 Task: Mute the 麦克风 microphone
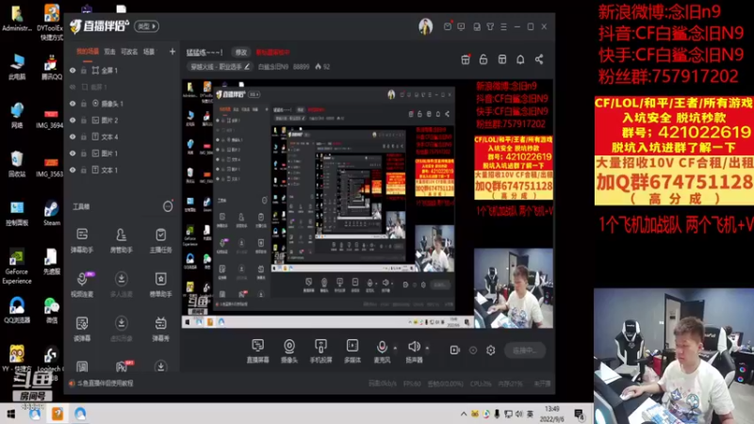pyautogui.click(x=382, y=351)
